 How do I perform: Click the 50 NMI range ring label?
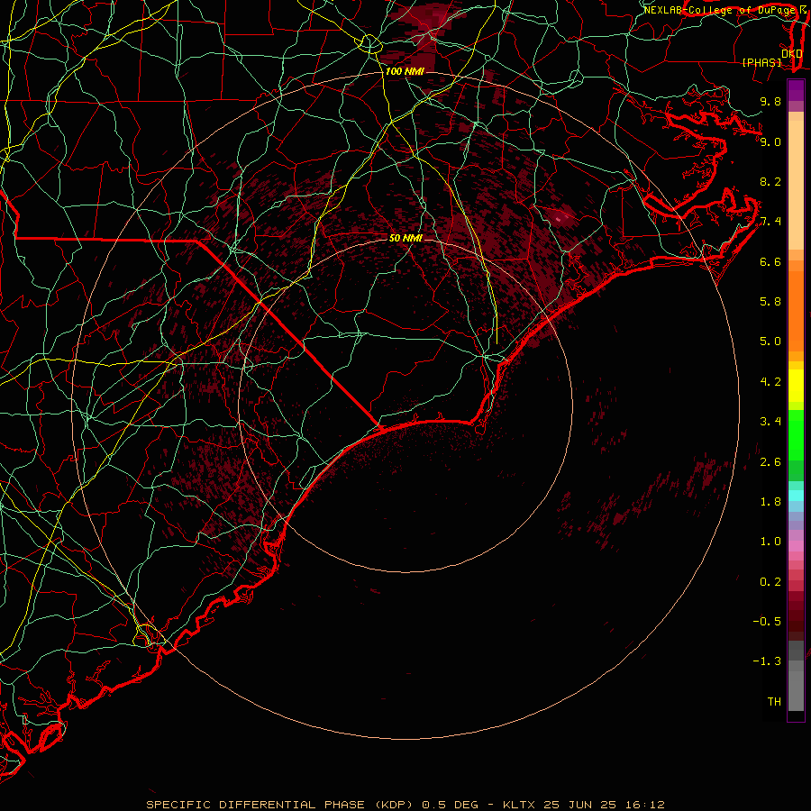pyautogui.click(x=405, y=238)
